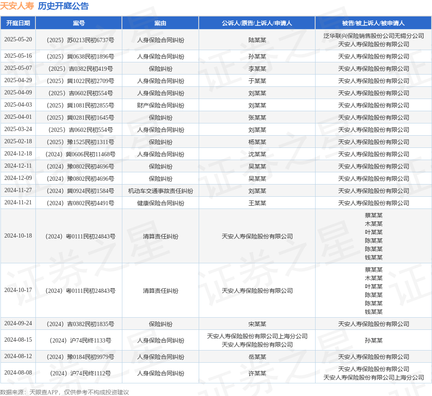Screen dimensions: 432x396
Task: Click the 天安人寿 title text
Action: [x=17, y=6]
